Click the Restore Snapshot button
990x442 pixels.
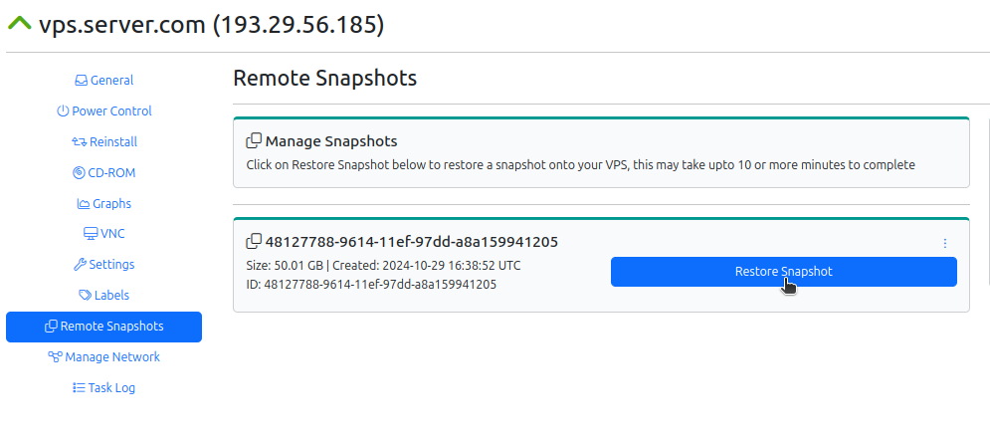click(x=783, y=272)
